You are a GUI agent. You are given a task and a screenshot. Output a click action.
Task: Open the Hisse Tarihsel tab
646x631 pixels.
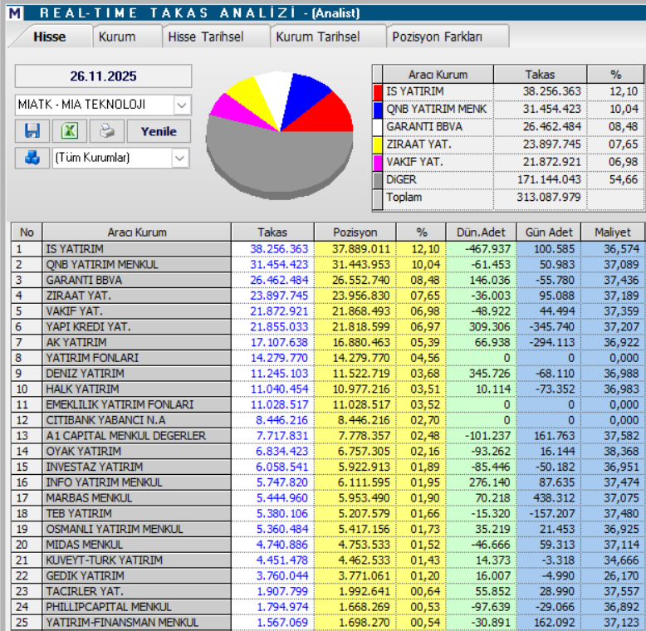[x=215, y=37]
